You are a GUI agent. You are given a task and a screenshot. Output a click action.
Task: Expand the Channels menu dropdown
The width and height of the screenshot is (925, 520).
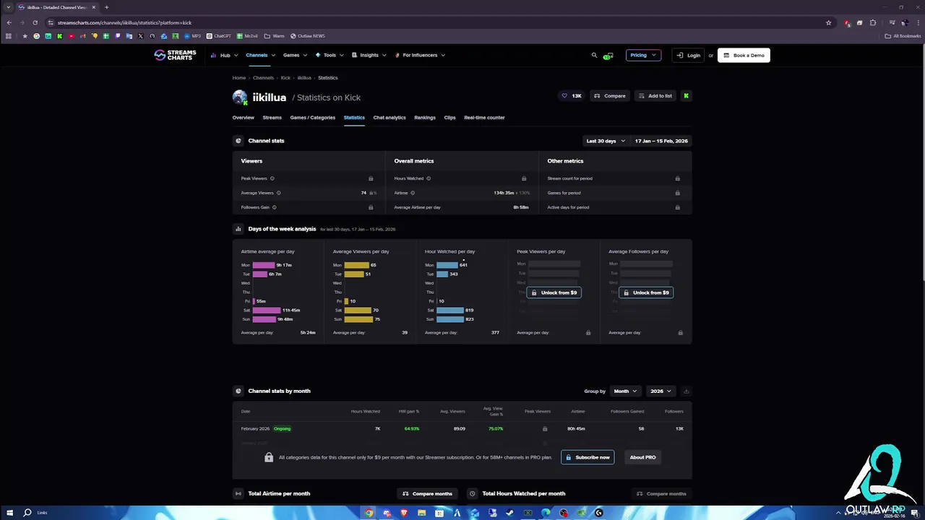point(260,55)
